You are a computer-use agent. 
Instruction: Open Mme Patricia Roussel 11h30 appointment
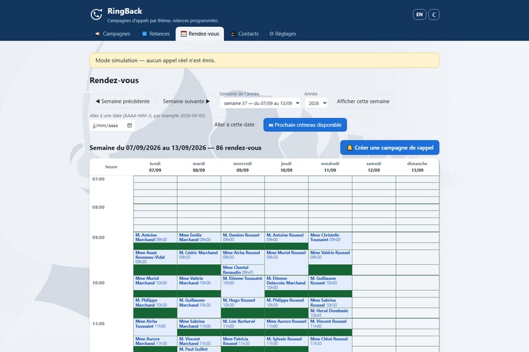point(243,342)
